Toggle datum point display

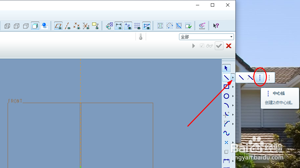[77, 26]
